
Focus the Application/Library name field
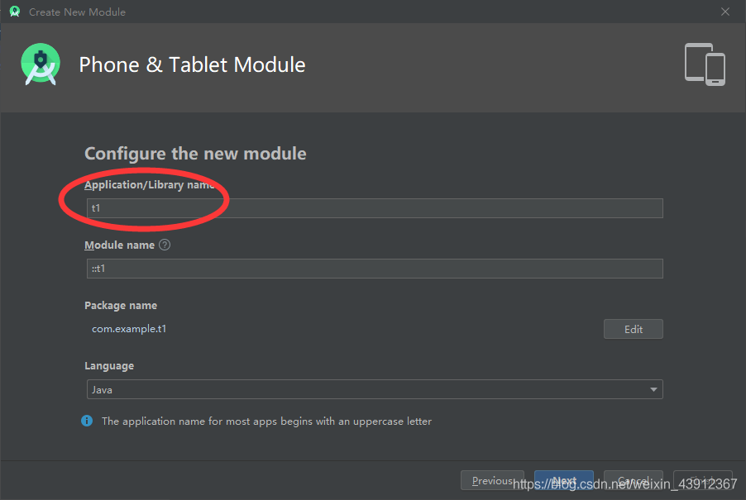pos(374,208)
